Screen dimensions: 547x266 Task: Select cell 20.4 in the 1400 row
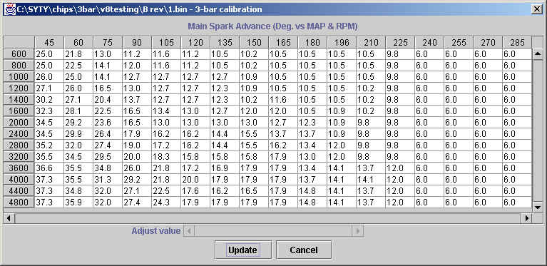click(108, 100)
